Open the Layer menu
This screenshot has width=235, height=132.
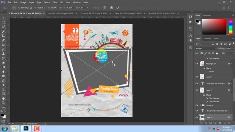31,3
